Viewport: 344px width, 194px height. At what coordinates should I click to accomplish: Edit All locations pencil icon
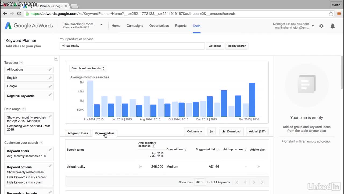click(50, 70)
